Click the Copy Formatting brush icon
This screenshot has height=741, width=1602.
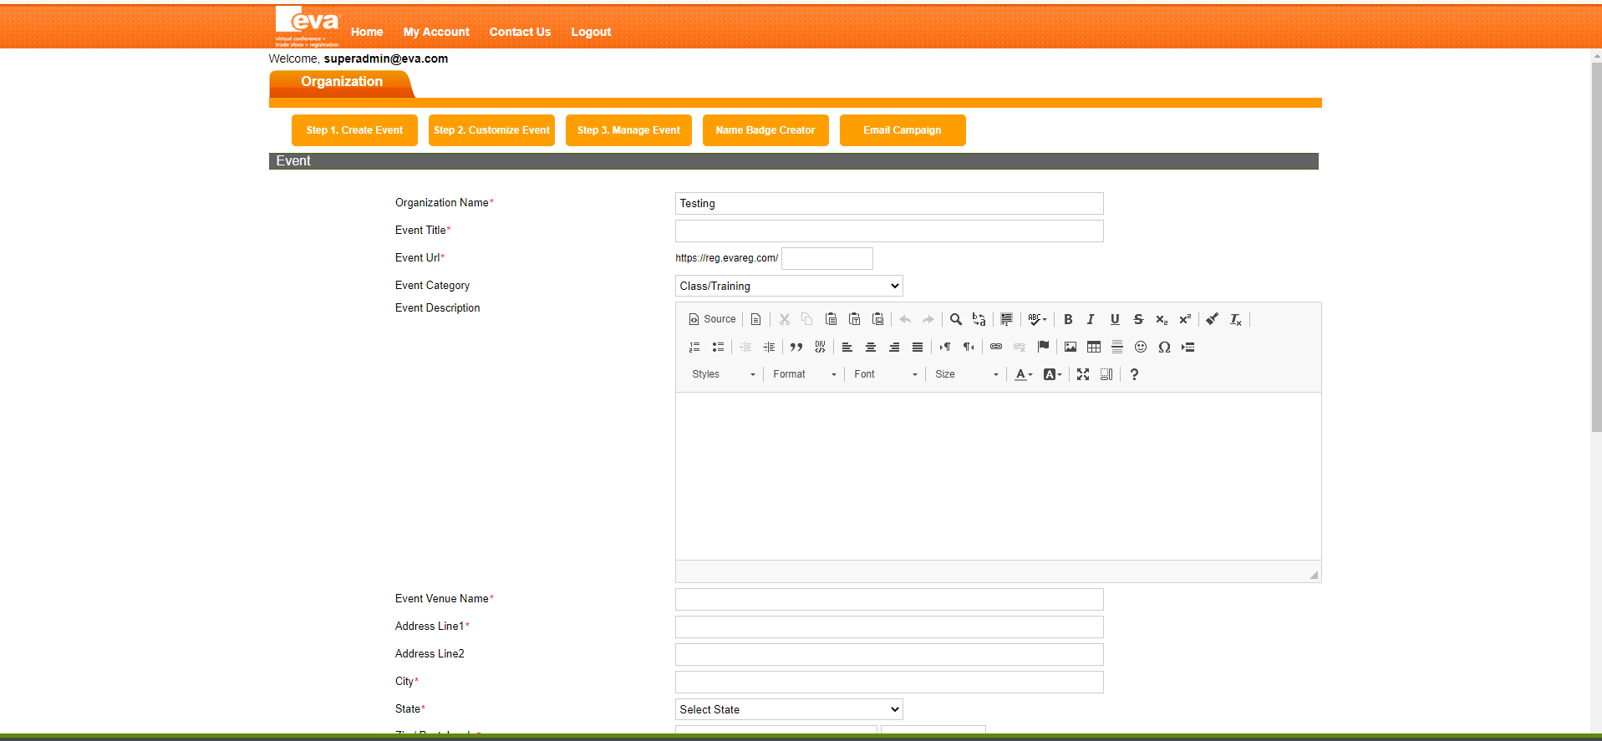(x=1213, y=319)
